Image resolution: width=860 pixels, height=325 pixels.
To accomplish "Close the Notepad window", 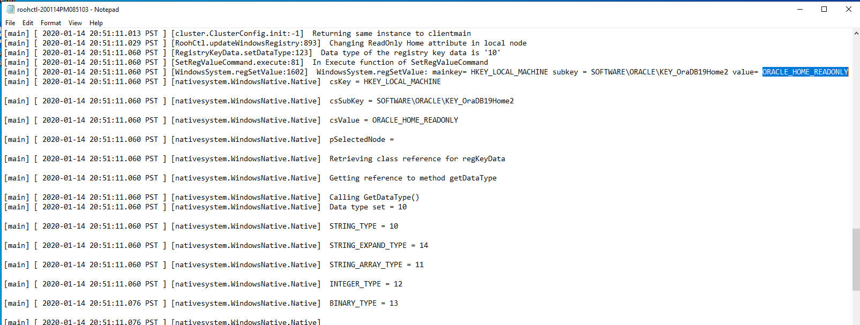I will (x=849, y=9).
